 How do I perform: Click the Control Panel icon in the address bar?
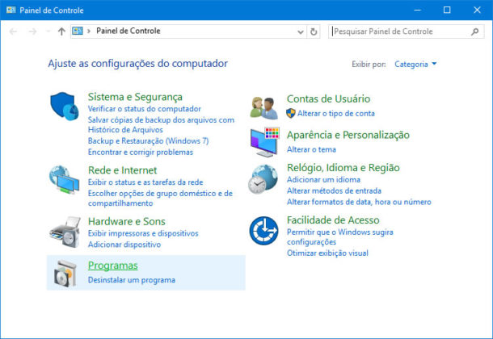pyautogui.click(x=78, y=31)
